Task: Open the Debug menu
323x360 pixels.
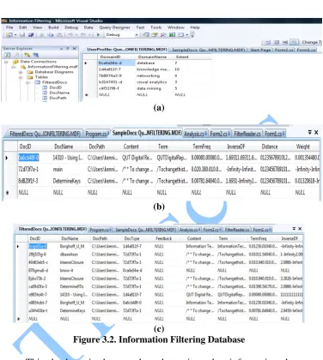Action: coord(71,27)
